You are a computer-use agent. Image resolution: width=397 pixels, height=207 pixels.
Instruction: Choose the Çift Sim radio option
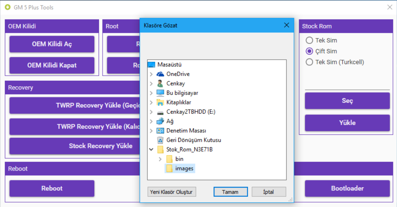309,51
